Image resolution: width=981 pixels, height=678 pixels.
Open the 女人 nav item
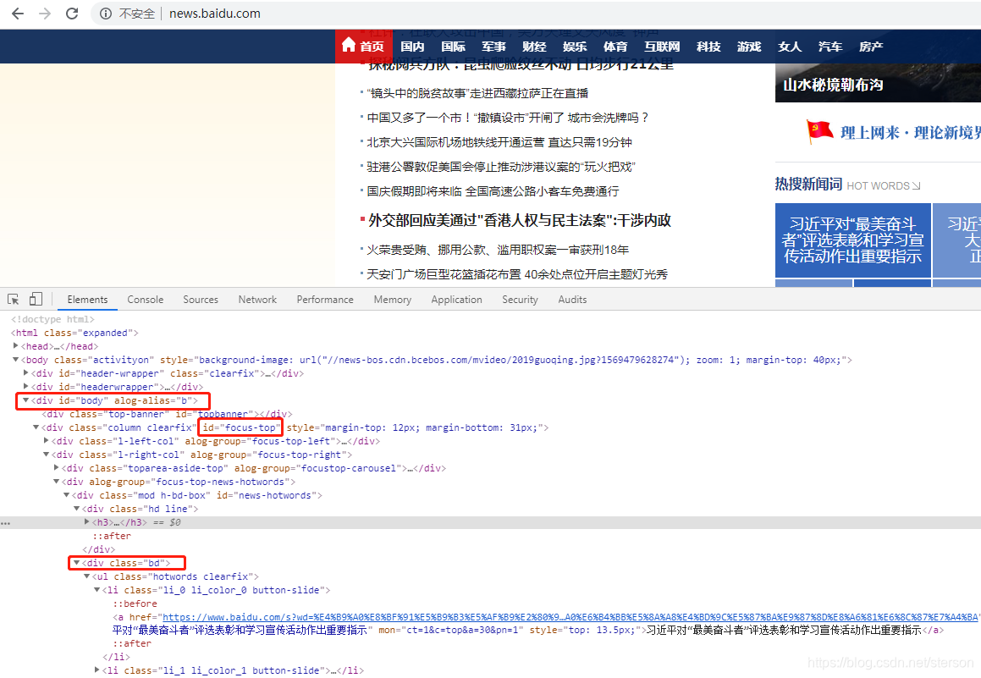point(790,47)
